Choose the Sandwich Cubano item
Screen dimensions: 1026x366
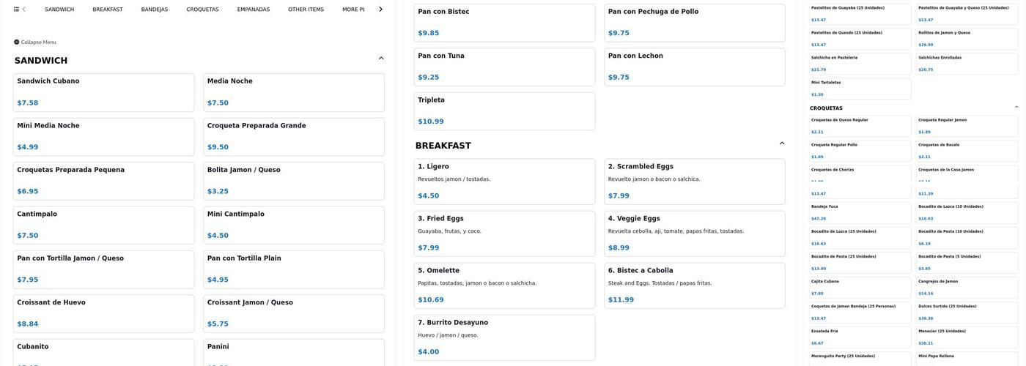click(104, 92)
